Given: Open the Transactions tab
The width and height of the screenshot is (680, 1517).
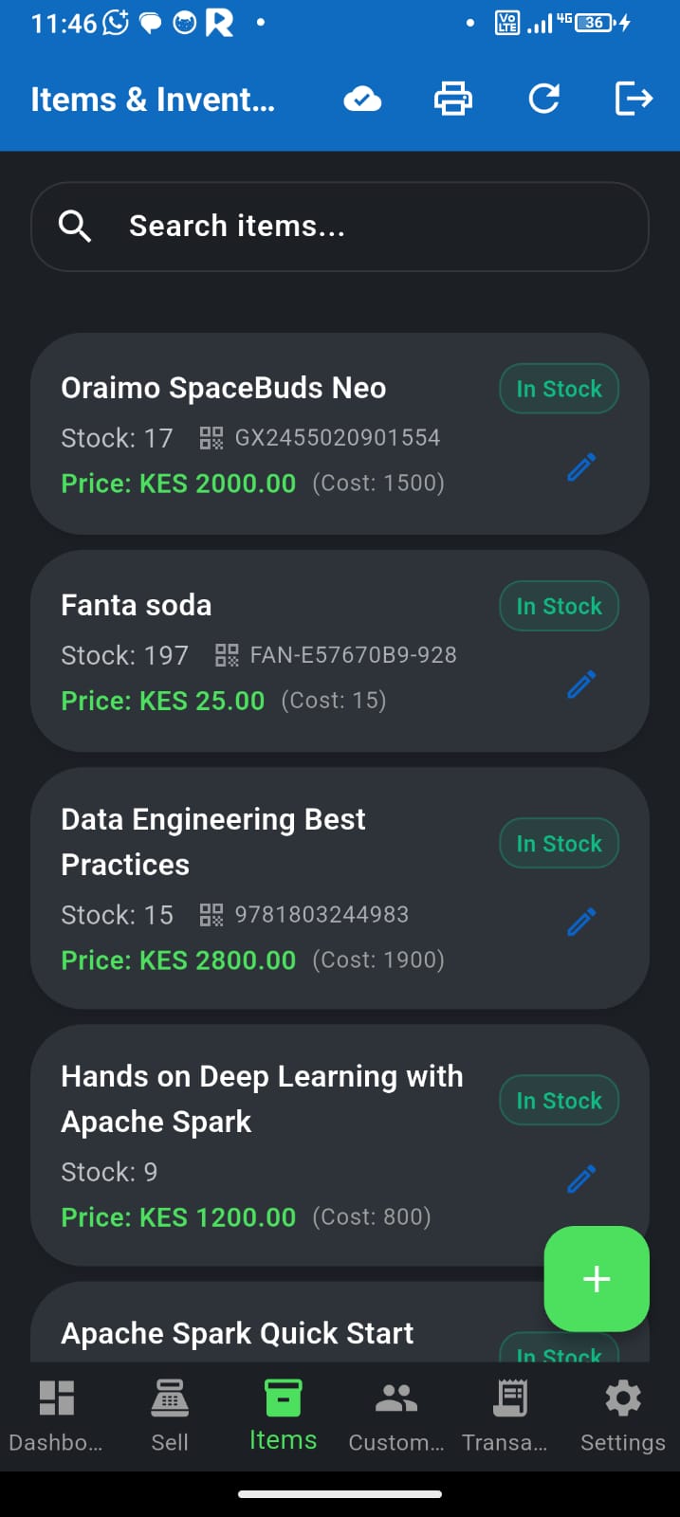Looking at the screenshot, I should coord(509,1416).
